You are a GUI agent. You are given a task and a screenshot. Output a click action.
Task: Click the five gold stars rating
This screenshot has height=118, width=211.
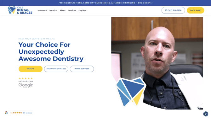tap(26, 78)
